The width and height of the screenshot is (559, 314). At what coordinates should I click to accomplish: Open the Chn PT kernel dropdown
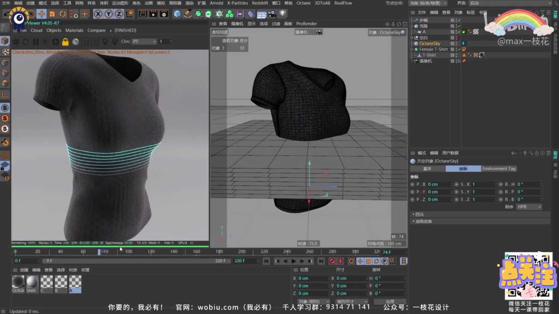tap(144, 41)
